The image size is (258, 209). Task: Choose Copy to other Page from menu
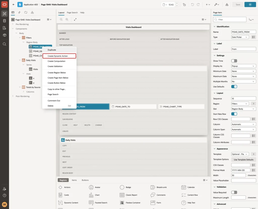[x=59, y=89]
